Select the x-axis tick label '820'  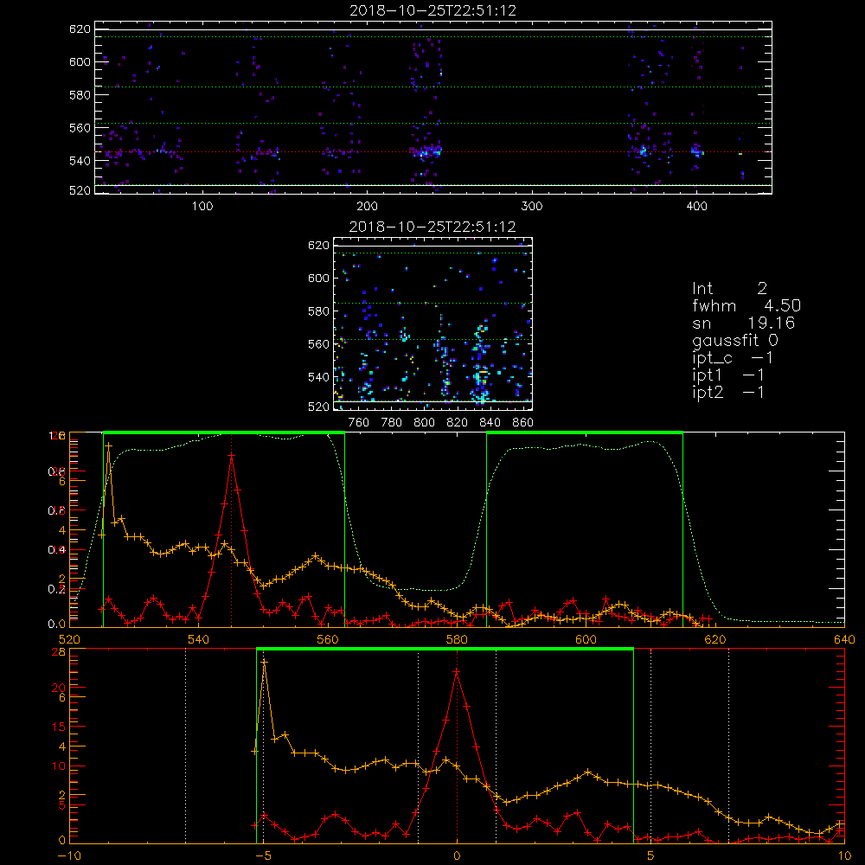click(458, 423)
